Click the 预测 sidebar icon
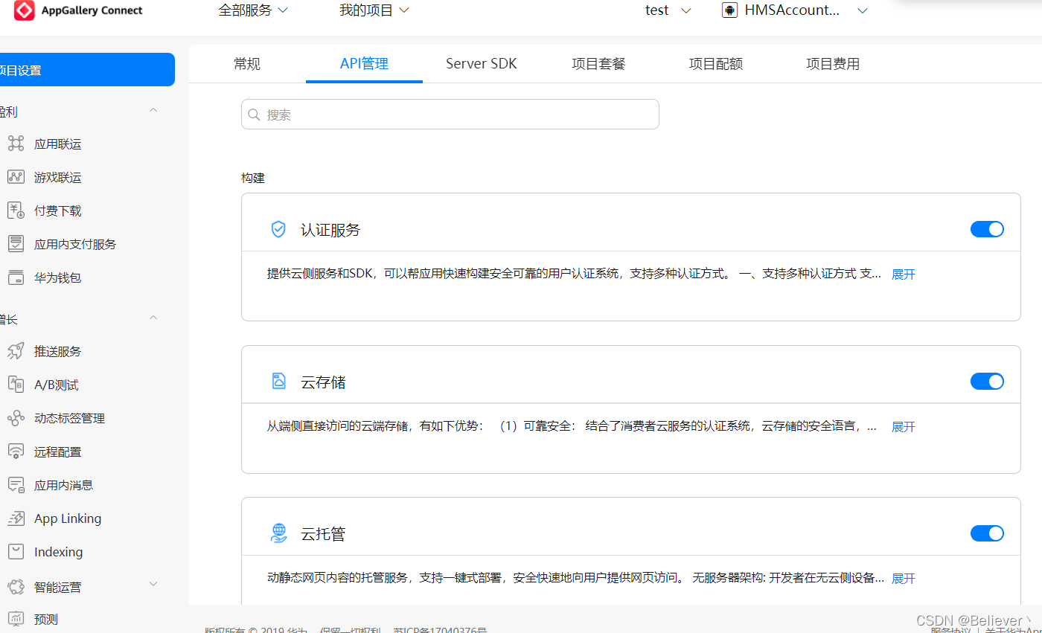 [16, 619]
